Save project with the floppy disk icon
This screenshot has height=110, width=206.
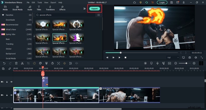tap(171, 2)
